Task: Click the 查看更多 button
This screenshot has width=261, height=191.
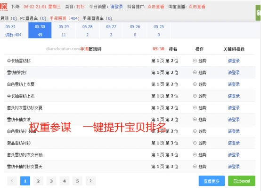Action: point(212,181)
